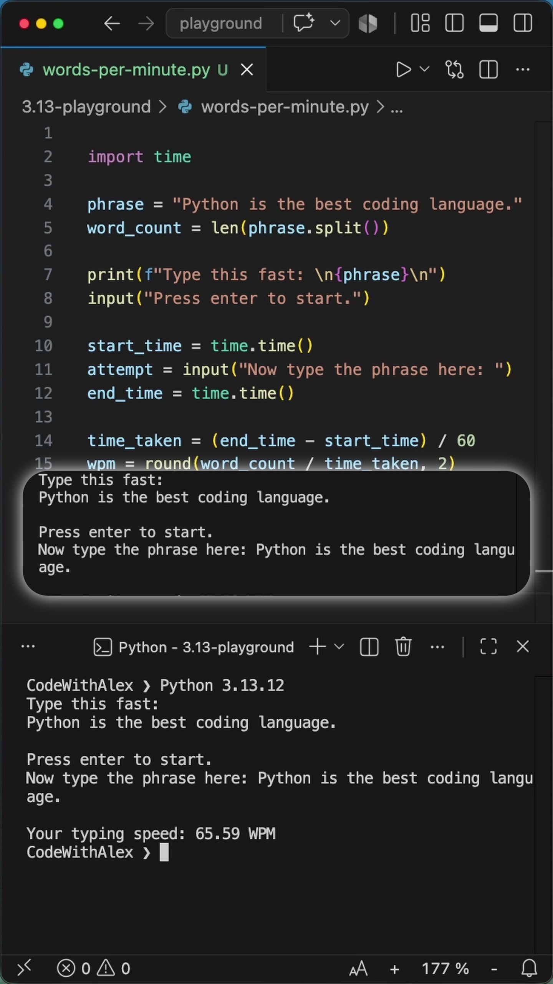Image resolution: width=553 pixels, height=984 pixels.
Task: Open remote window indicator in status bar
Action: (25, 968)
